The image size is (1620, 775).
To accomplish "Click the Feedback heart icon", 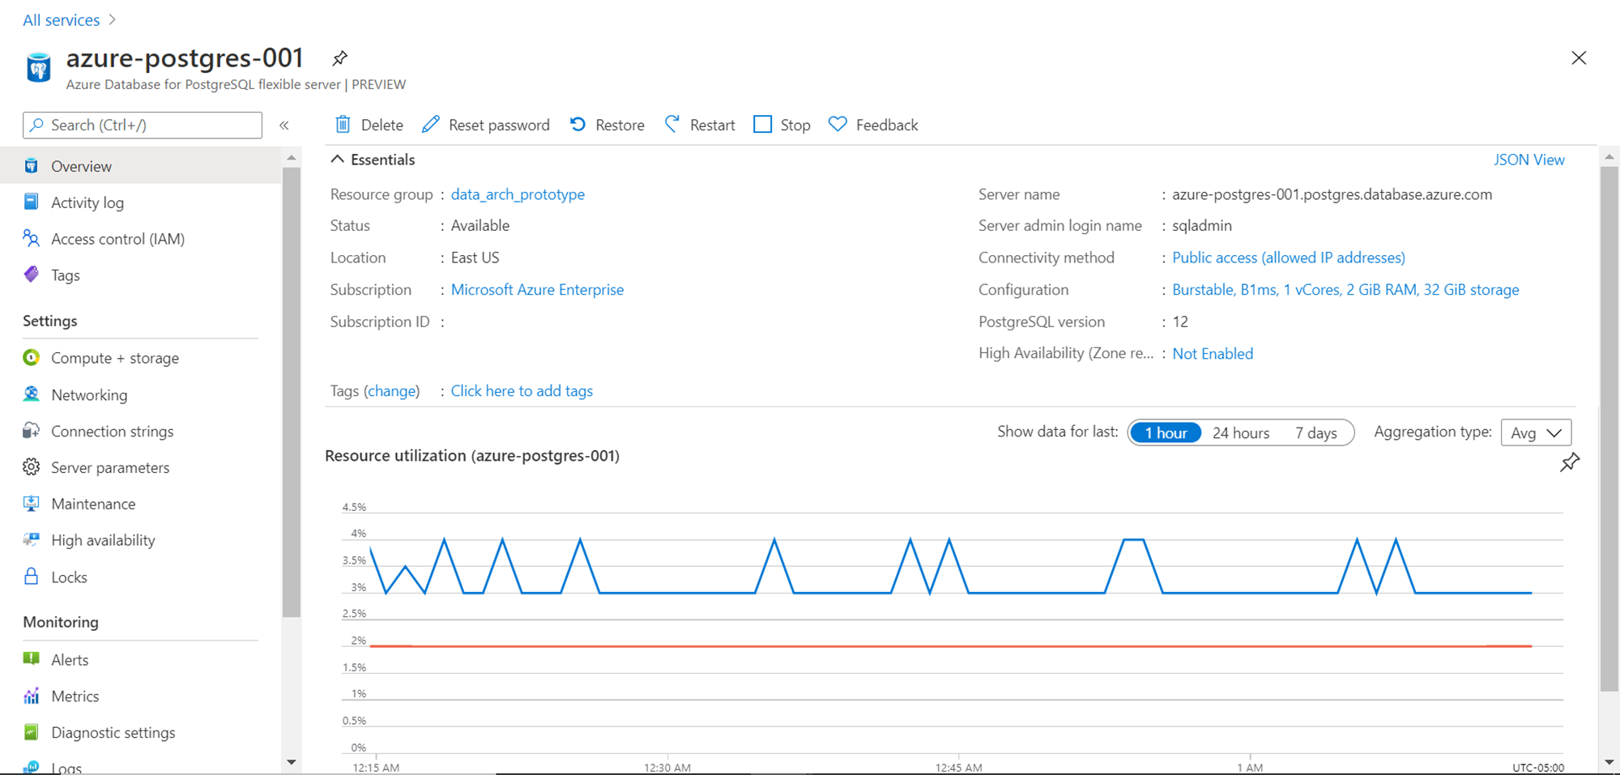I will tap(837, 124).
